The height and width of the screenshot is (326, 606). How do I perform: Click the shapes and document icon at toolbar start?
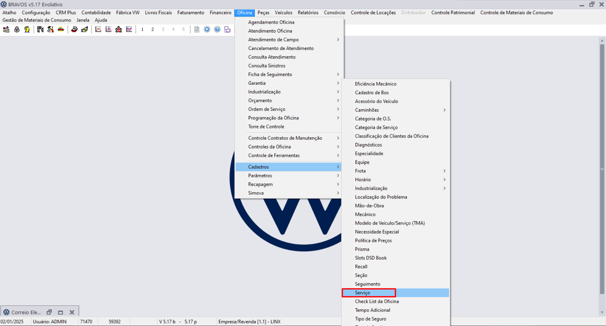[6, 29]
